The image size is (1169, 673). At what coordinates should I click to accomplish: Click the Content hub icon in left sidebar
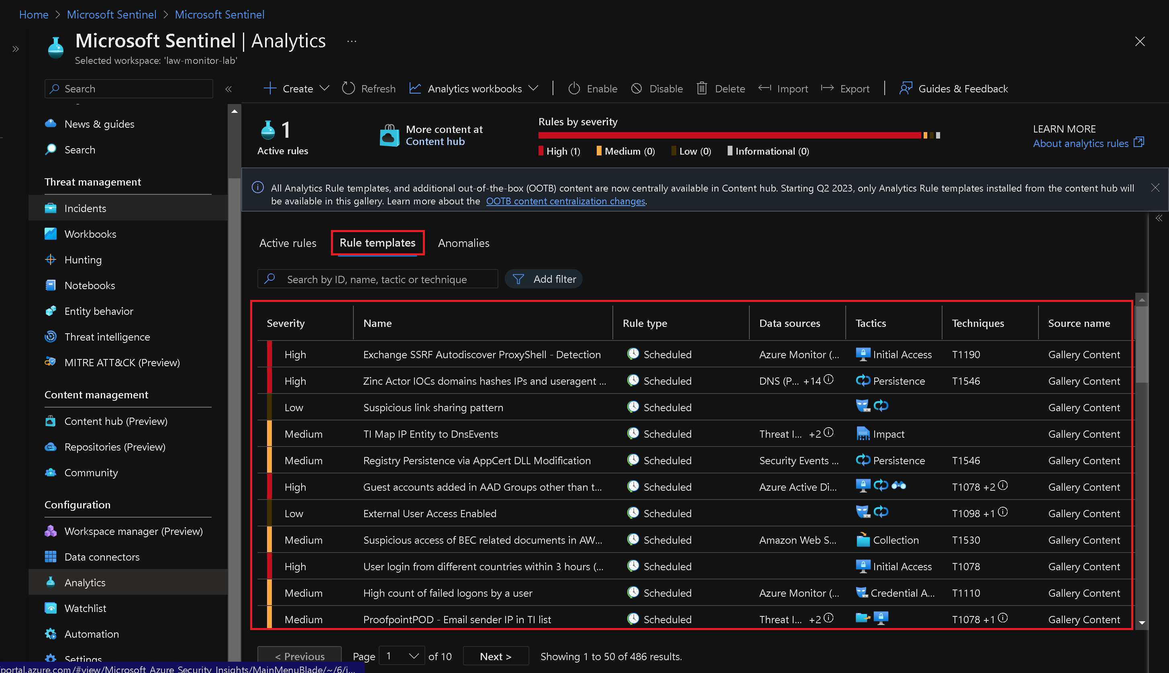coord(51,420)
